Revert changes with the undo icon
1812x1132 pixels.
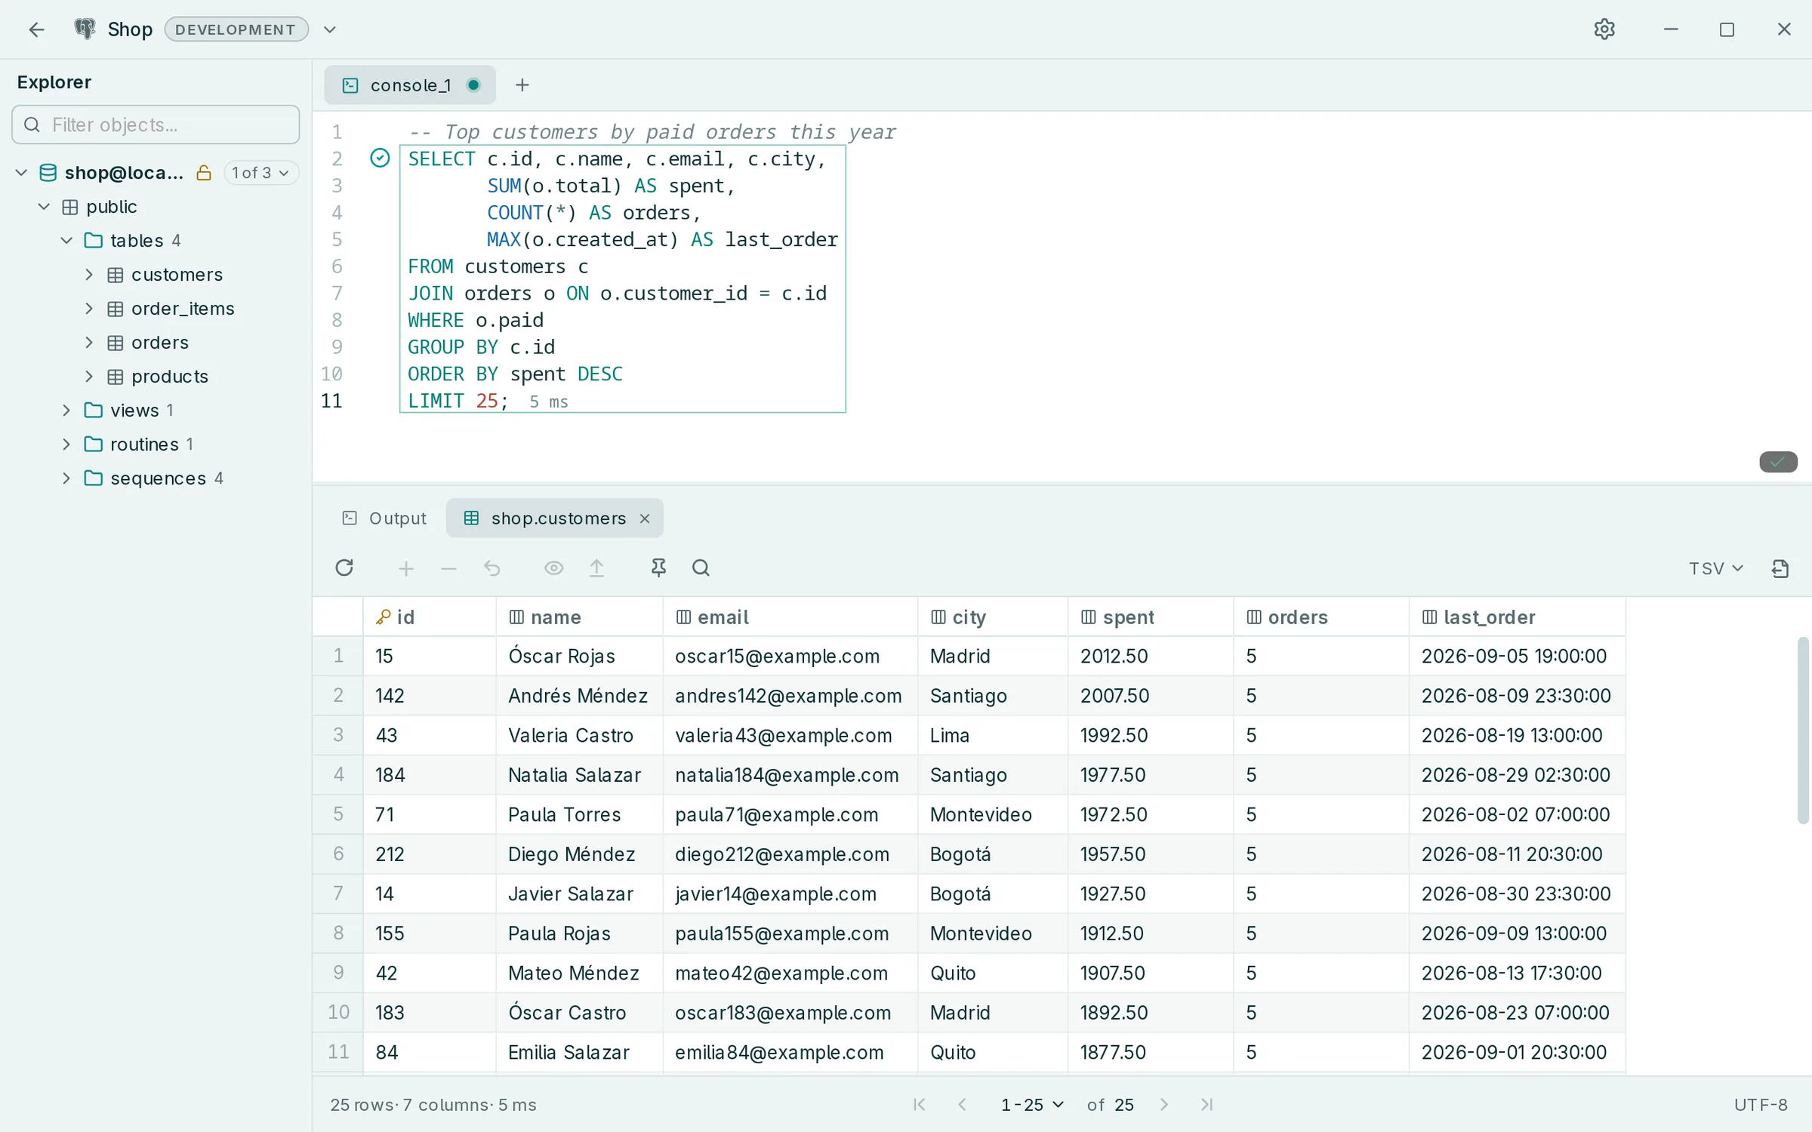click(492, 568)
